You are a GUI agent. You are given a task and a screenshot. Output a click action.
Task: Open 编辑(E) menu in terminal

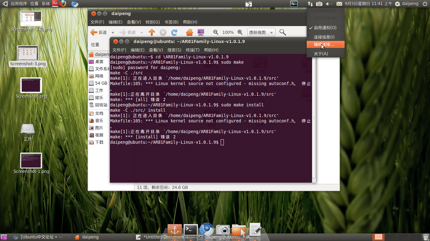(138, 50)
